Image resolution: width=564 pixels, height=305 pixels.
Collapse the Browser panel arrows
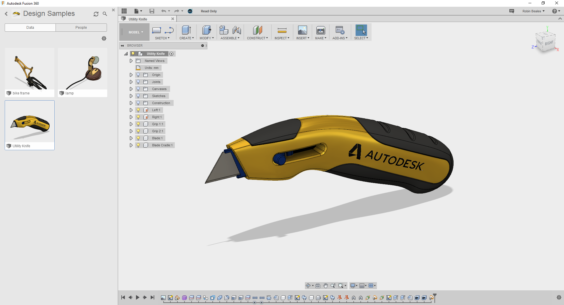(122, 45)
